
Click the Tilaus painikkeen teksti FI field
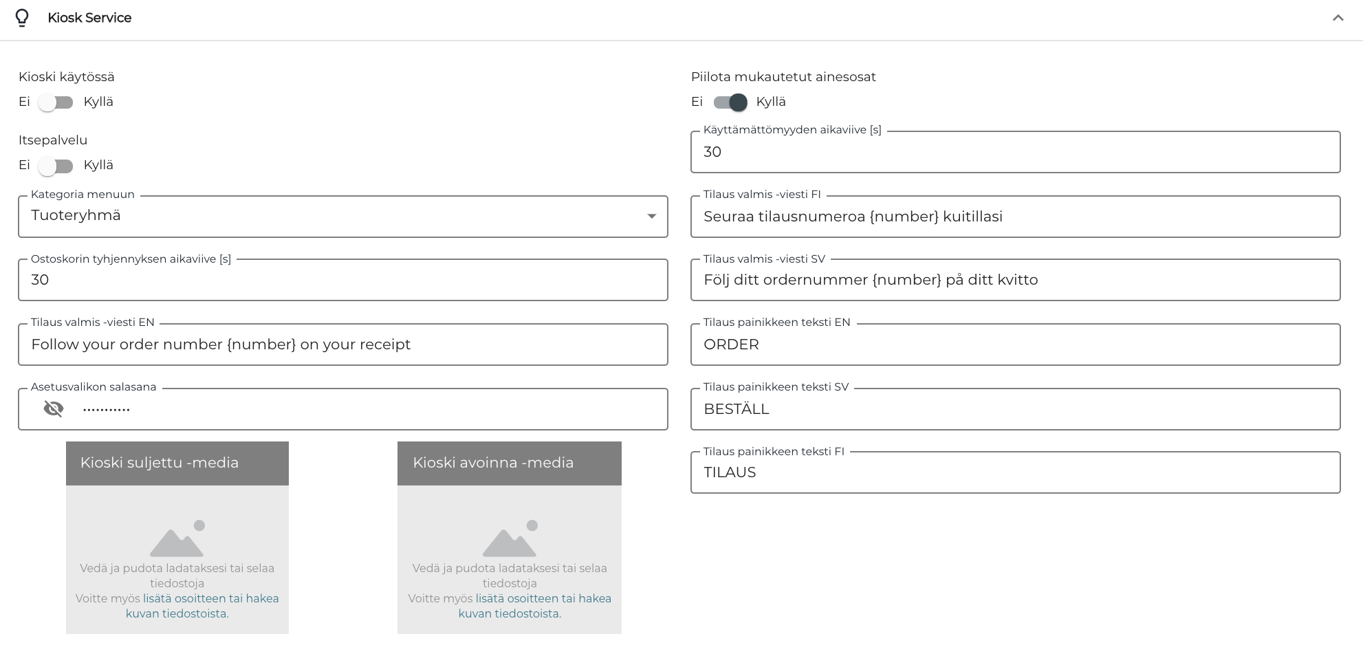[1015, 472]
